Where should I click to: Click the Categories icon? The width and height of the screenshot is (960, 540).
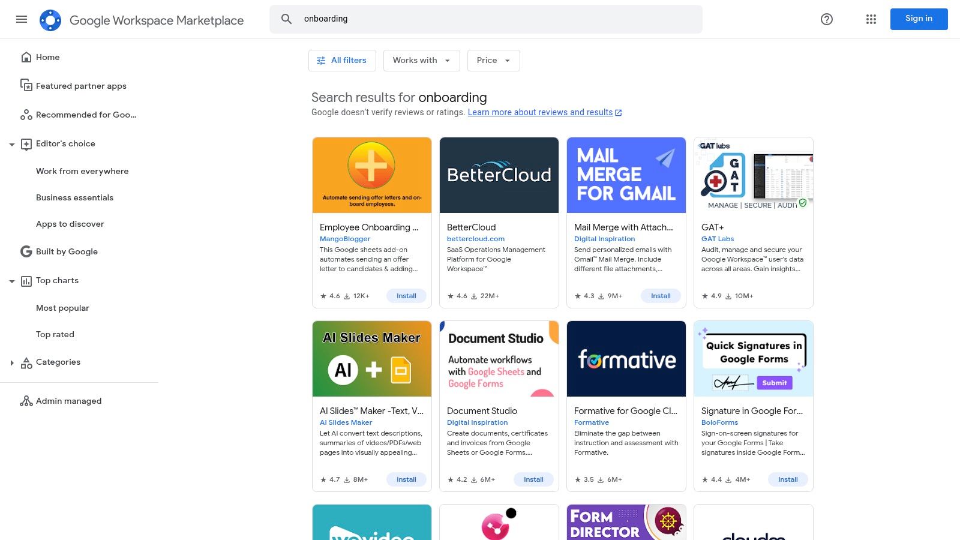26,362
